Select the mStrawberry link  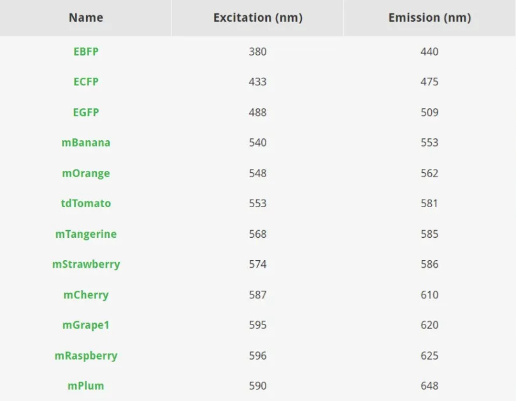click(x=86, y=265)
